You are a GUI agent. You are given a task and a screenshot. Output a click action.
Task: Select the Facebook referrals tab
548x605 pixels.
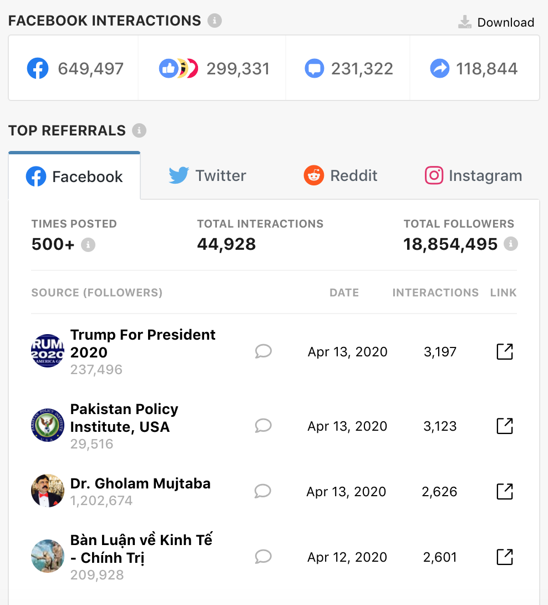(74, 177)
